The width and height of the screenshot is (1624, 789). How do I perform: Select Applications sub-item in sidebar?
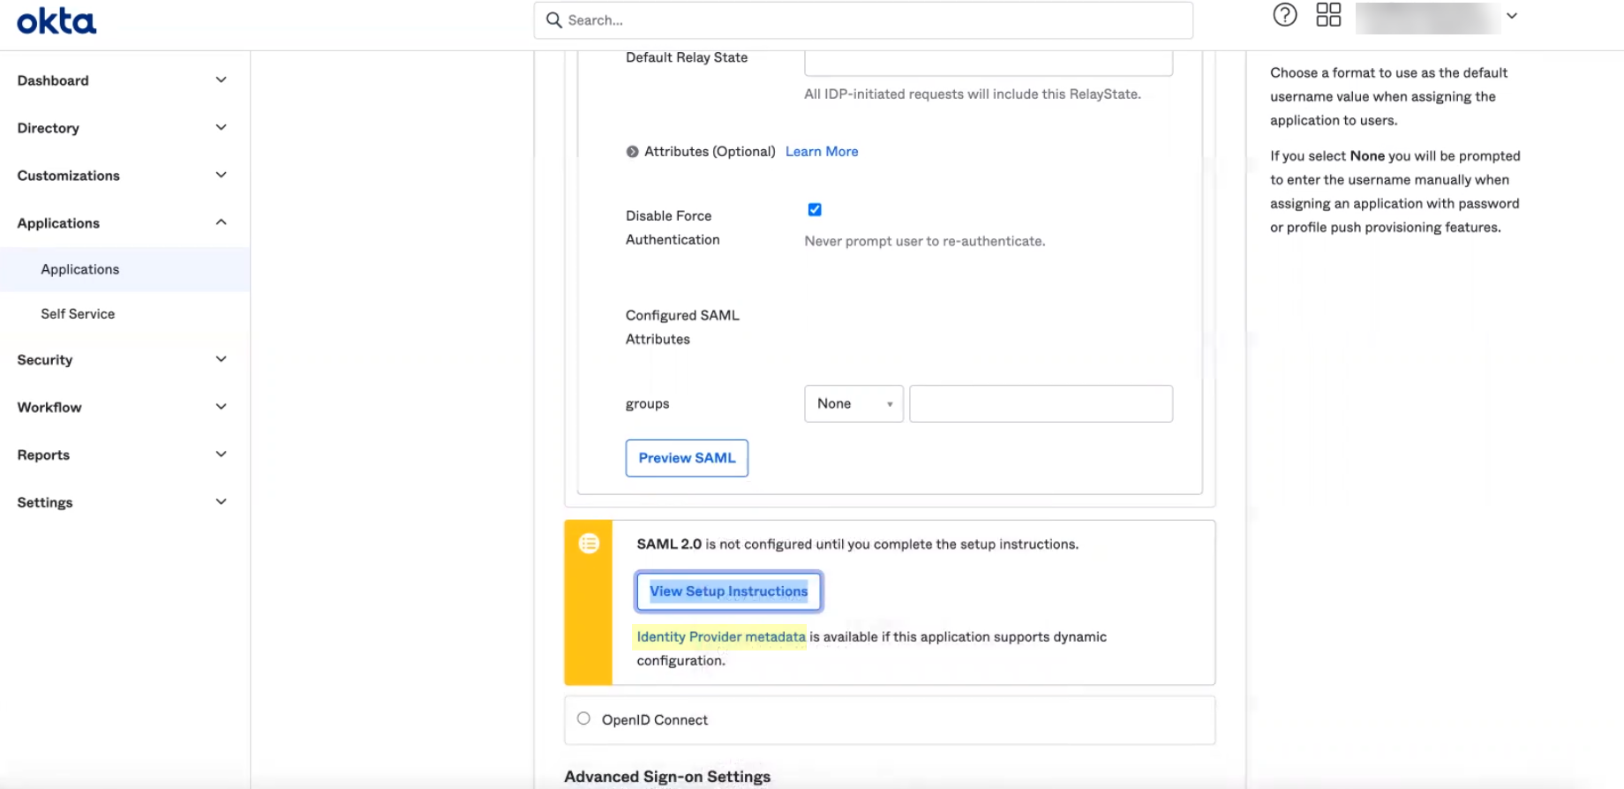(x=79, y=269)
